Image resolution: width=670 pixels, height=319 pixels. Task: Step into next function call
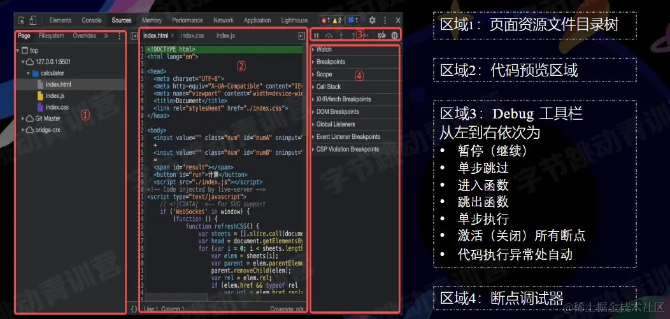(x=341, y=36)
